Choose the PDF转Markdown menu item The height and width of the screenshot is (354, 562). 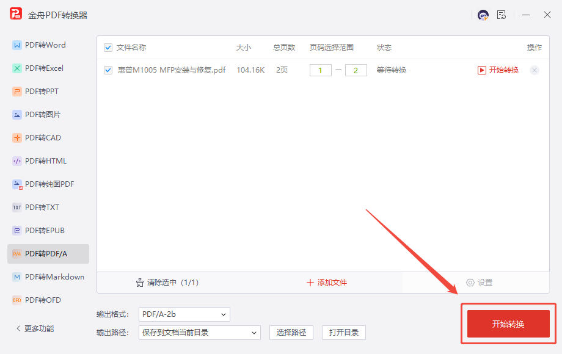click(x=48, y=277)
